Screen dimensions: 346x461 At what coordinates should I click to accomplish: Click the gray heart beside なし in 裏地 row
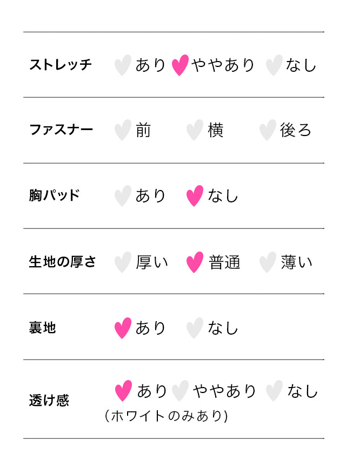pos(195,328)
